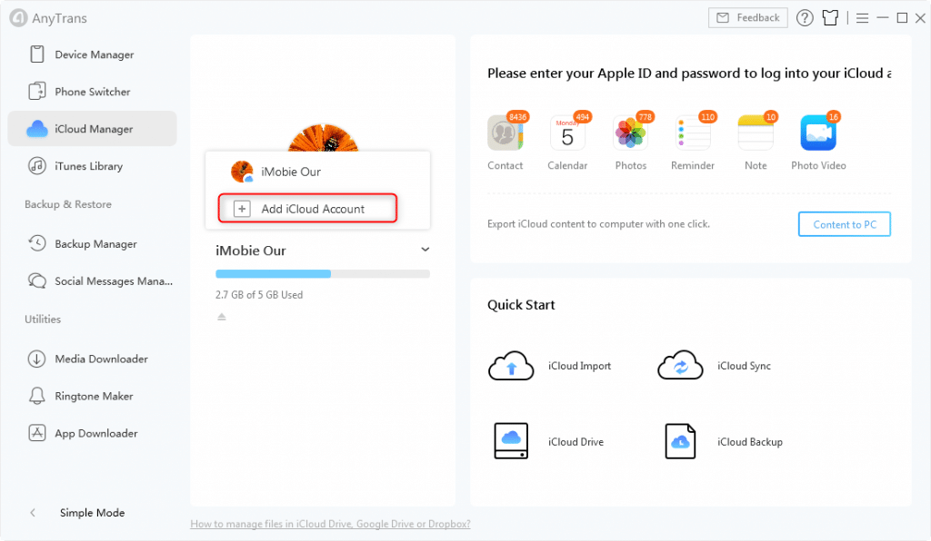Click the Device Manager phone icon
This screenshot has height=541, width=931.
click(36, 54)
